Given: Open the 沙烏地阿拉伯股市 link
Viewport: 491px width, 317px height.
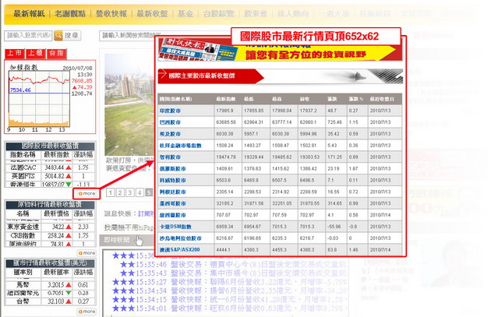Looking at the screenshot, I should pos(180,238).
